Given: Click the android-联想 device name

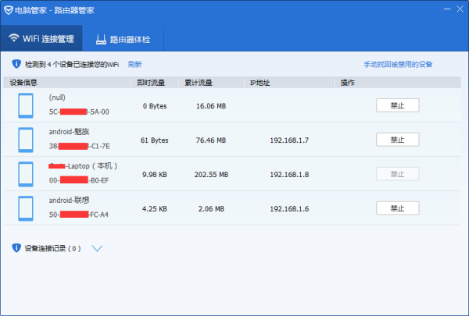Looking at the screenshot, I should (x=69, y=200).
